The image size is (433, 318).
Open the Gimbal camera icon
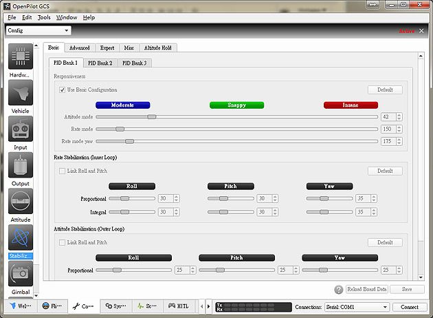[x=21, y=273]
